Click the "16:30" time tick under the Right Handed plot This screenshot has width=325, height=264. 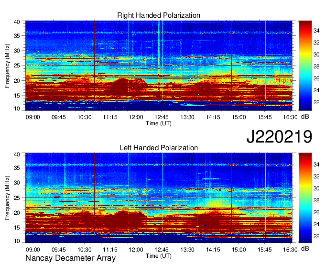(290, 117)
